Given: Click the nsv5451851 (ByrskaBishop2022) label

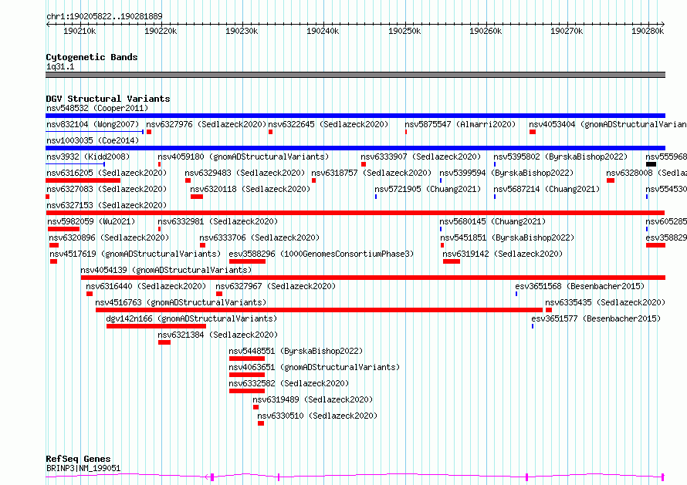Looking at the screenshot, I should coord(507,237).
